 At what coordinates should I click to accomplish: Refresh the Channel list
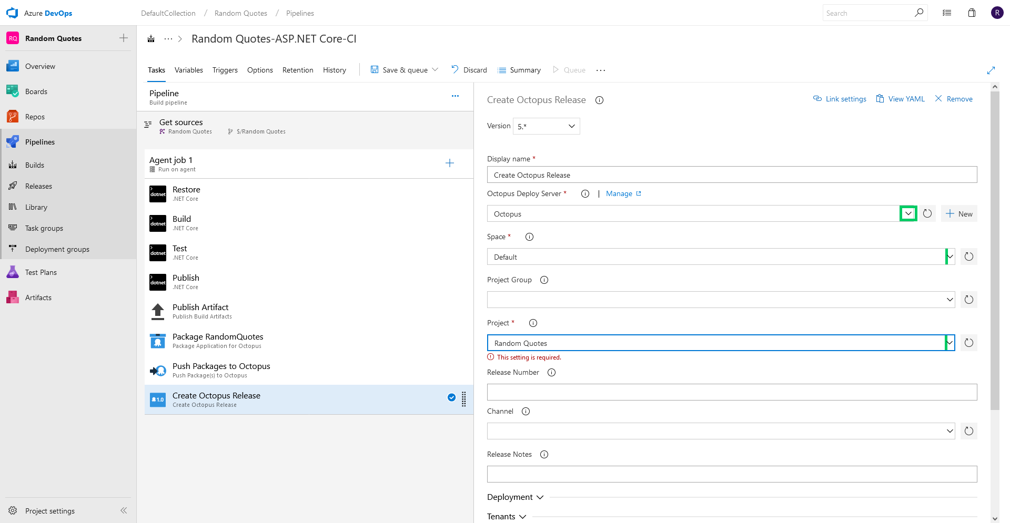coord(969,431)
